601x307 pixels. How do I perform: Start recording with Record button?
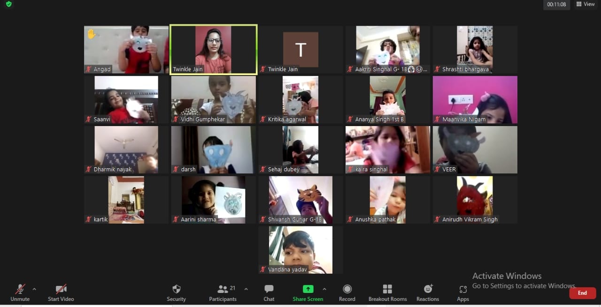coord(347,292)
